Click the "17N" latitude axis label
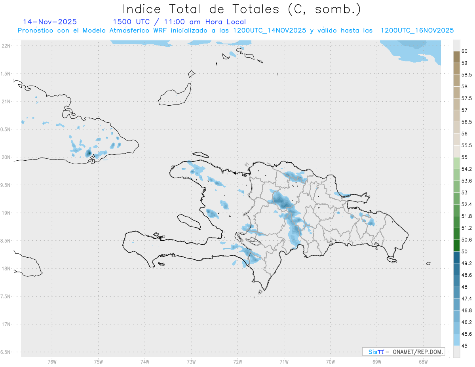The width and height of the screenshot is (475, 367). pyautogui.click(x=6, y=324)
